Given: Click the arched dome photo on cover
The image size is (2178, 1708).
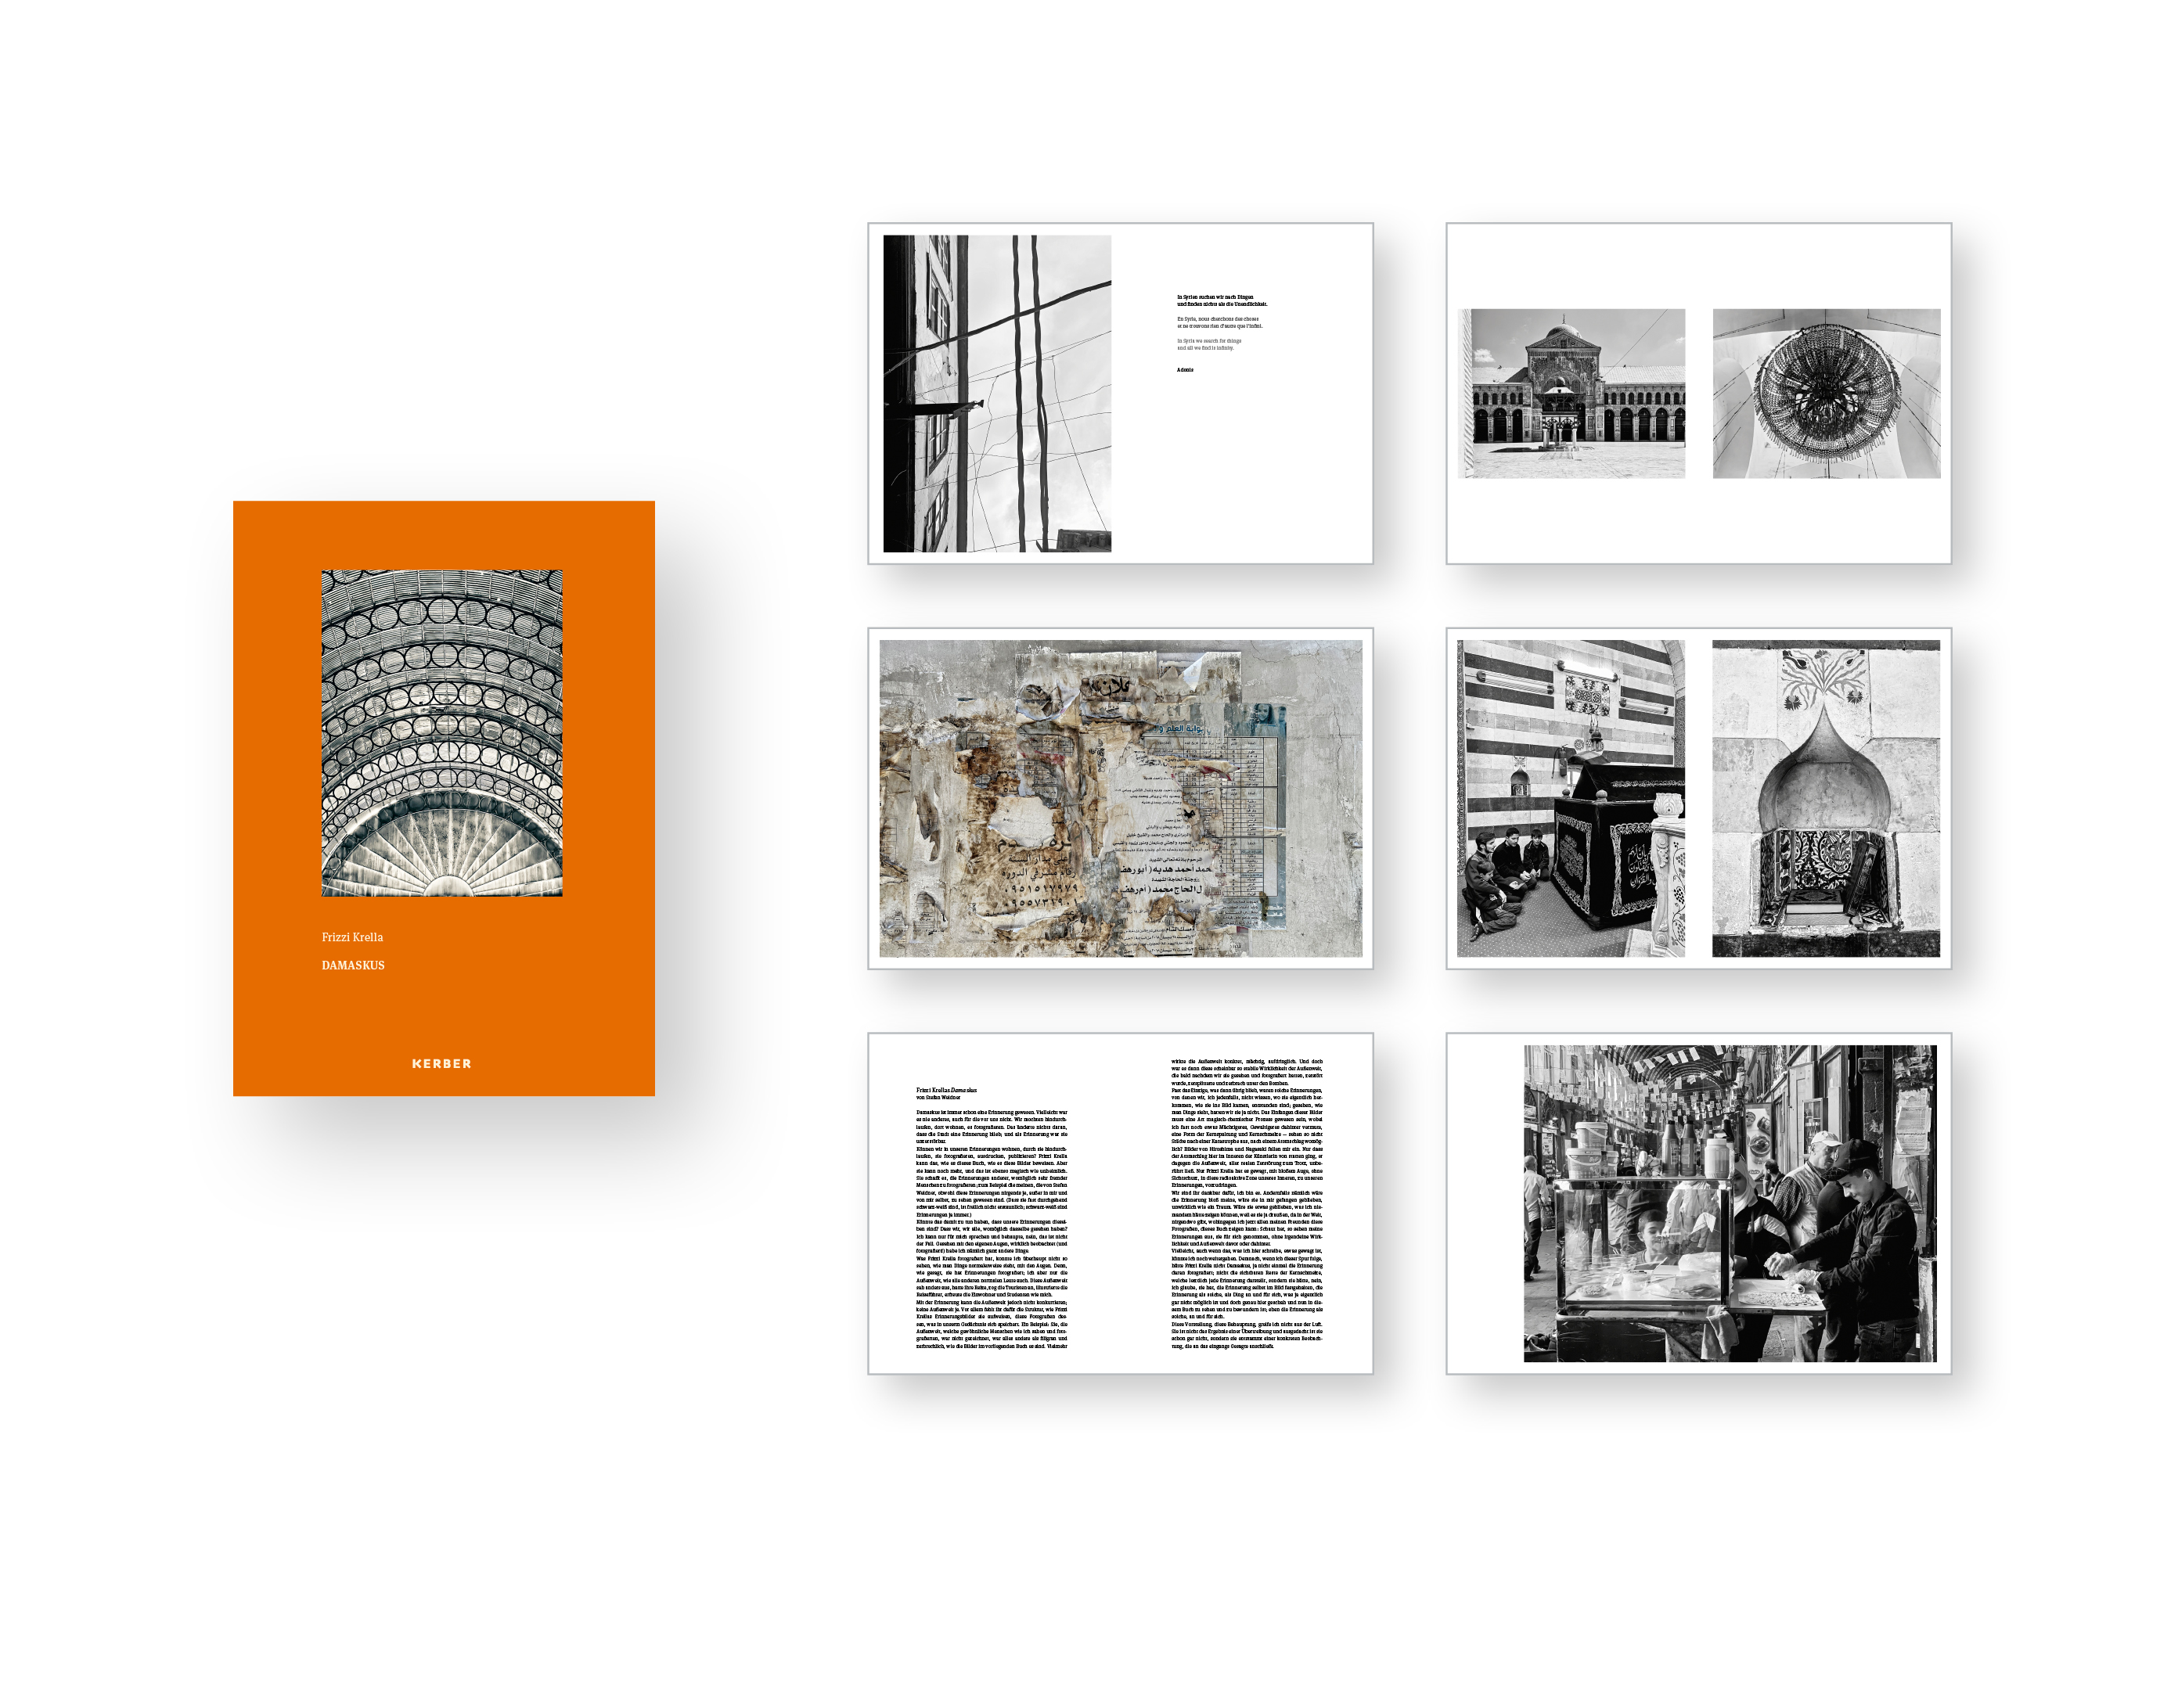Looking at the screenshot, I should pyautogui.click(x=441, y=732).
